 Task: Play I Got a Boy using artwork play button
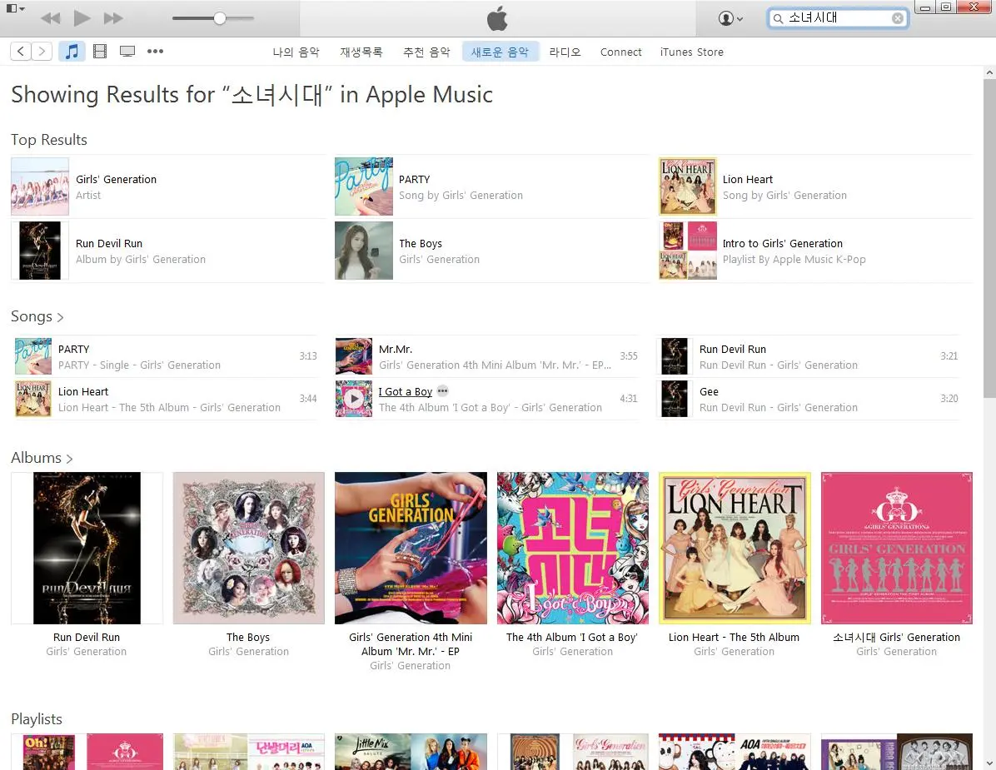[x=354, y=399]
